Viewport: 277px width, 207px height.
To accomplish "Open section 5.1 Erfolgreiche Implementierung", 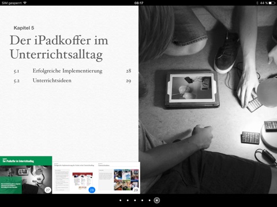I will coord(72,71).
